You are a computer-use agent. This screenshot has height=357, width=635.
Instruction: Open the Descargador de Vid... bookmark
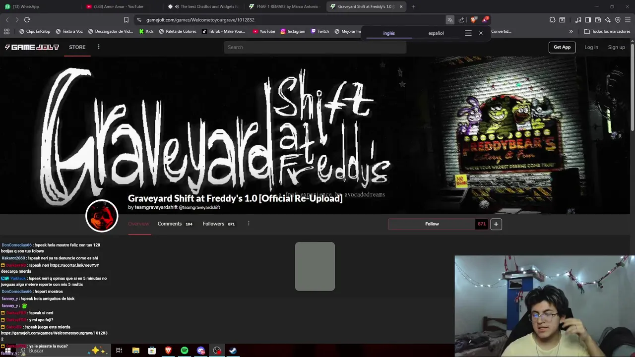point(111,31)
